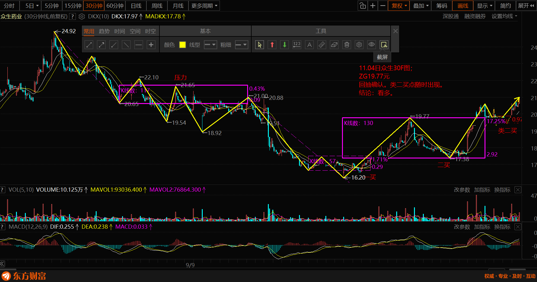Screen dimensions: 537x282
Task: Select the arrow line drawing tool
Action: point(101,45)
